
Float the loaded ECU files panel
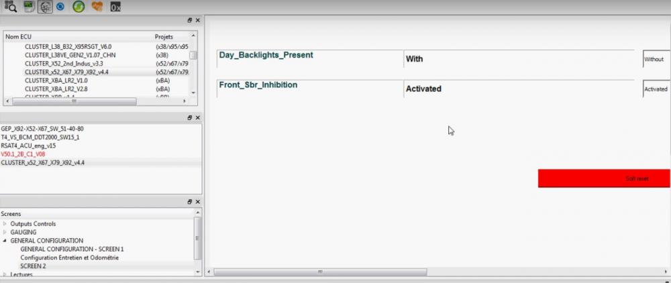click(x=190, y=117)
